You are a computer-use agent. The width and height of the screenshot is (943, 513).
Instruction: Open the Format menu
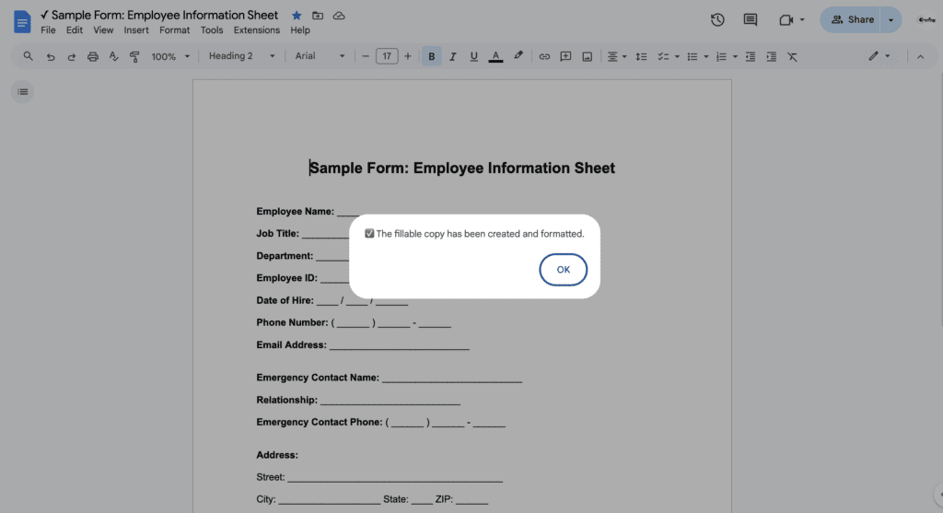coord(174,30)
